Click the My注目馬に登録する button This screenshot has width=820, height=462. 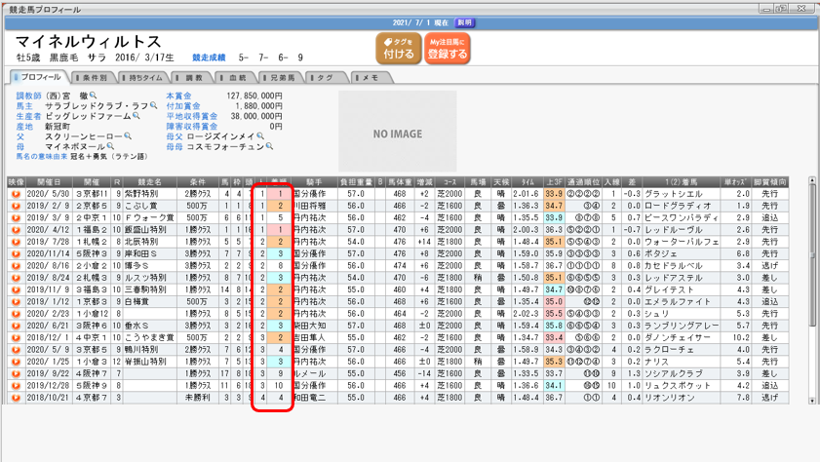(x=447, y=49)
